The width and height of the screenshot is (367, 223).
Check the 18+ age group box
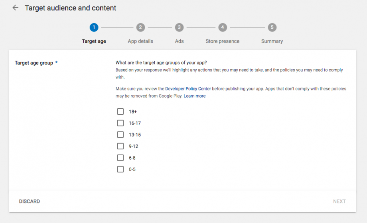(x=120, y=111)
